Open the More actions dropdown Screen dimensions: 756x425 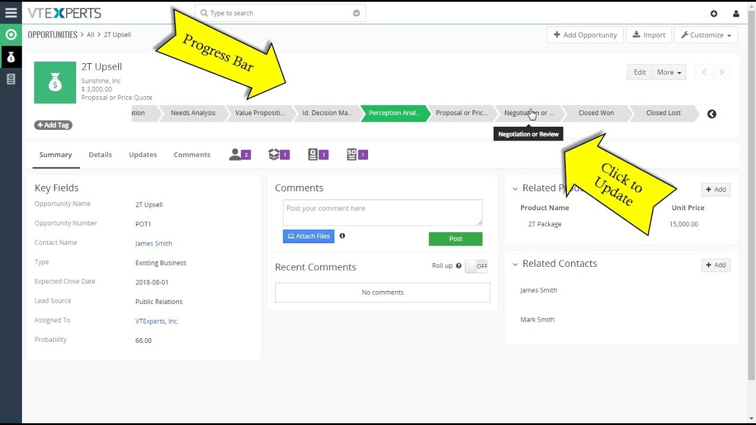point(669,72)
